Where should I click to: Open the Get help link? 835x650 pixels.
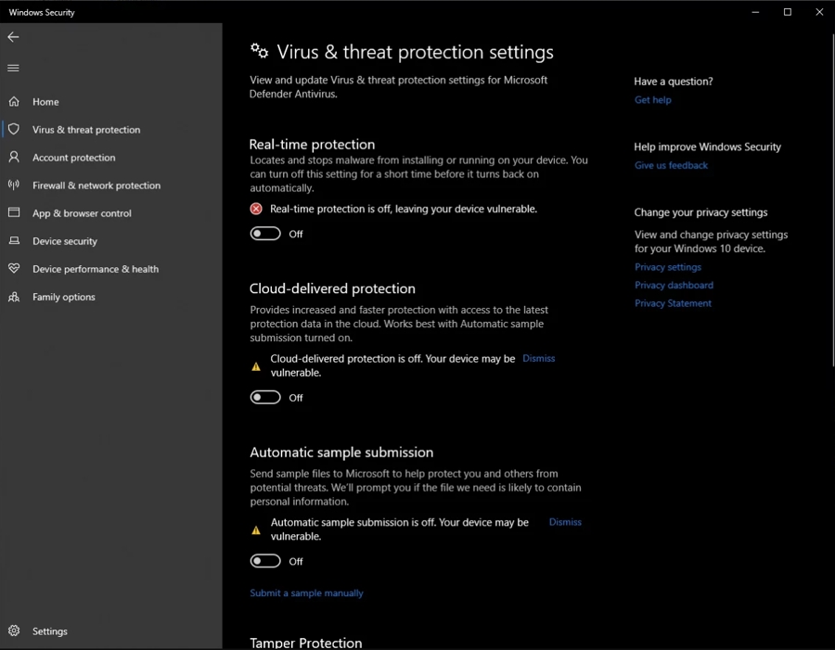point(652,100)
